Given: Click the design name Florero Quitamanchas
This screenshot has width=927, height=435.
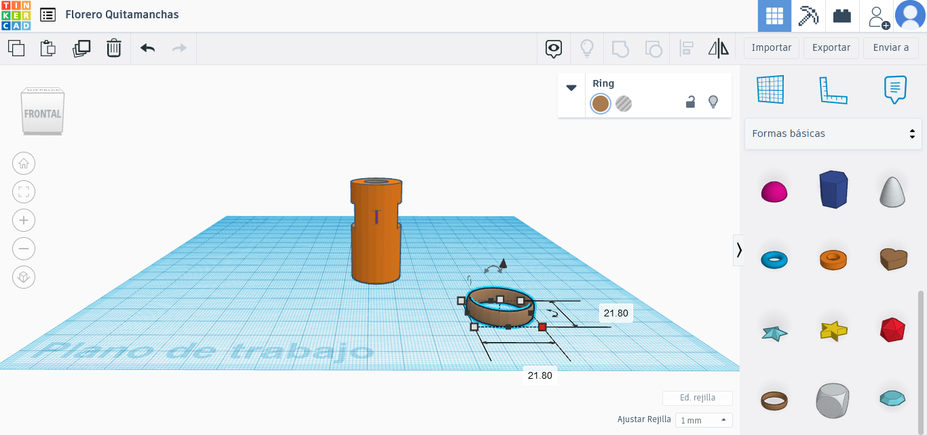Looking at the screenshot, I should tap(122, 14).
